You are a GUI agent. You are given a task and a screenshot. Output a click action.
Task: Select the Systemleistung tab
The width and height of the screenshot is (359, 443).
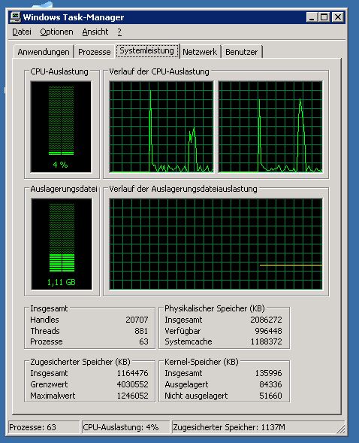147,51
